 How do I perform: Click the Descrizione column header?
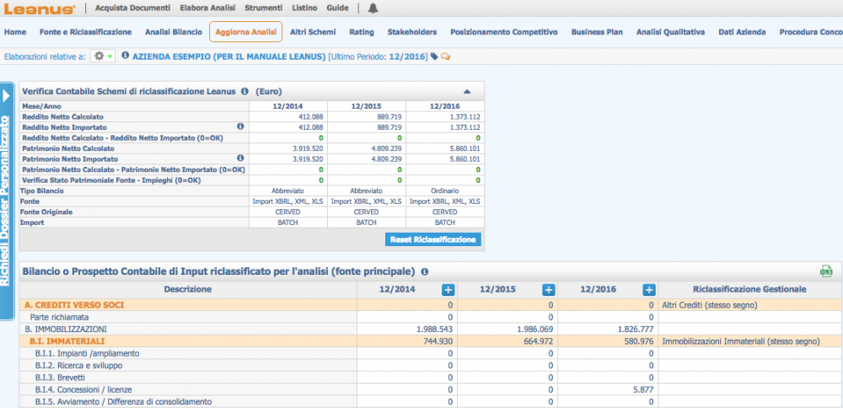pyautogui.click(x=188, y=289)
